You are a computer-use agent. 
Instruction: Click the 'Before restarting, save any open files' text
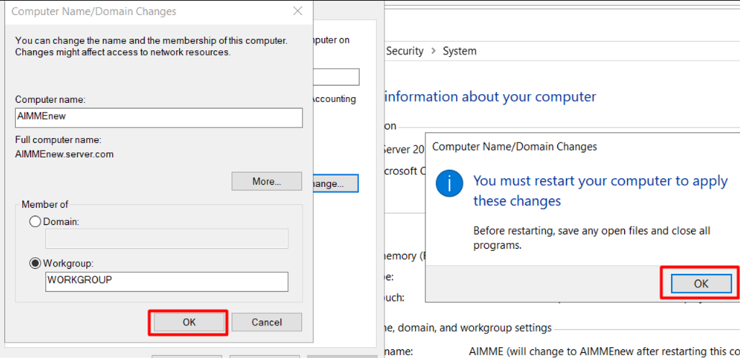point(592,238)
